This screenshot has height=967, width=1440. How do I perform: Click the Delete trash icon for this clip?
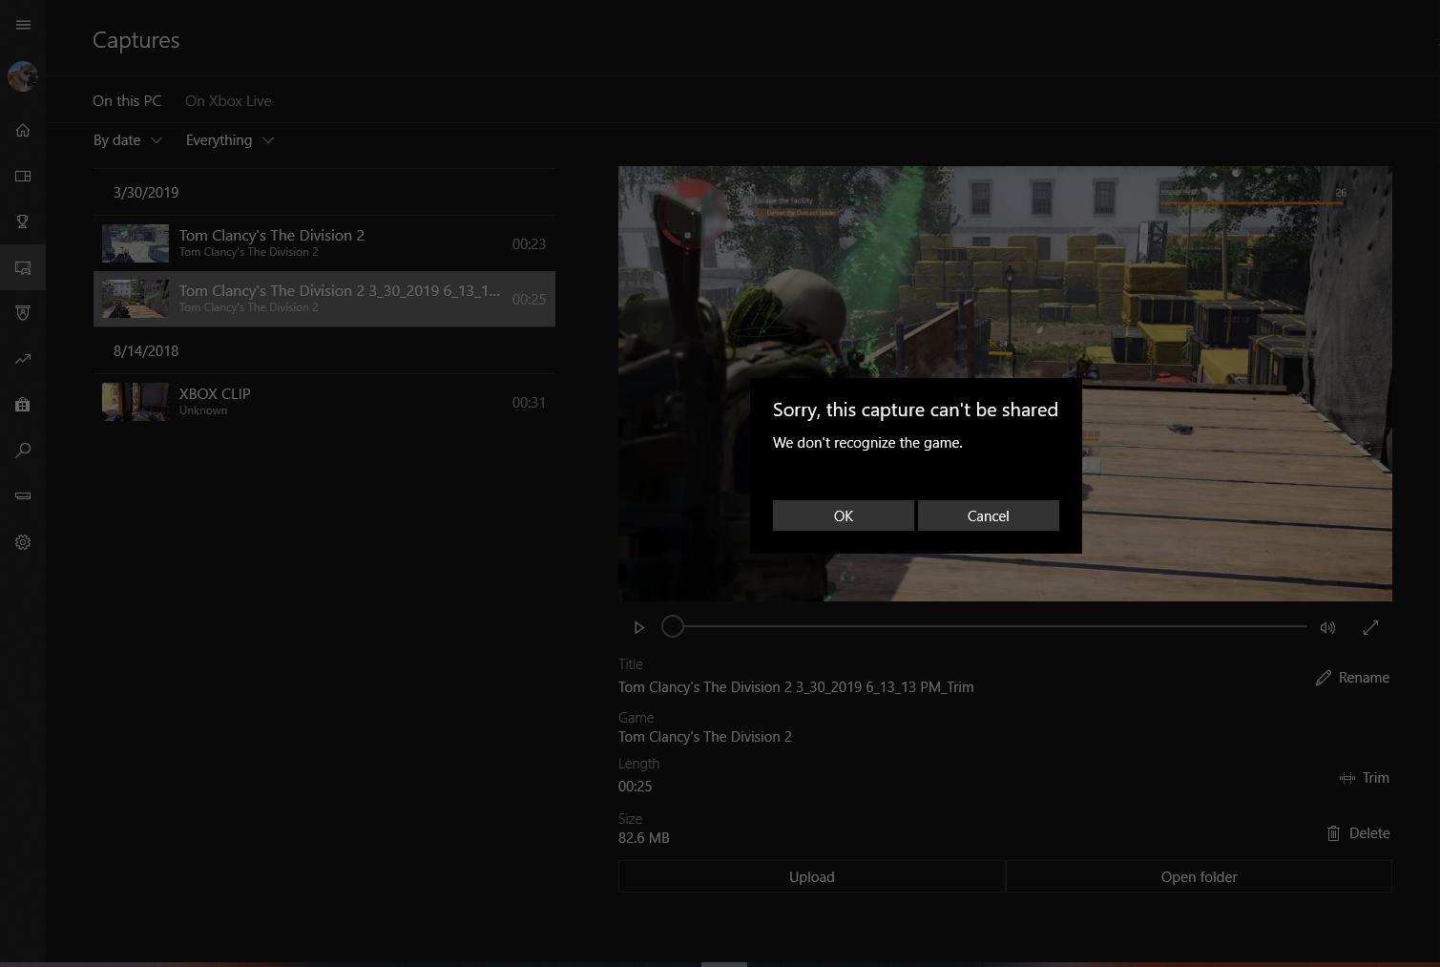click(1333, 833)
